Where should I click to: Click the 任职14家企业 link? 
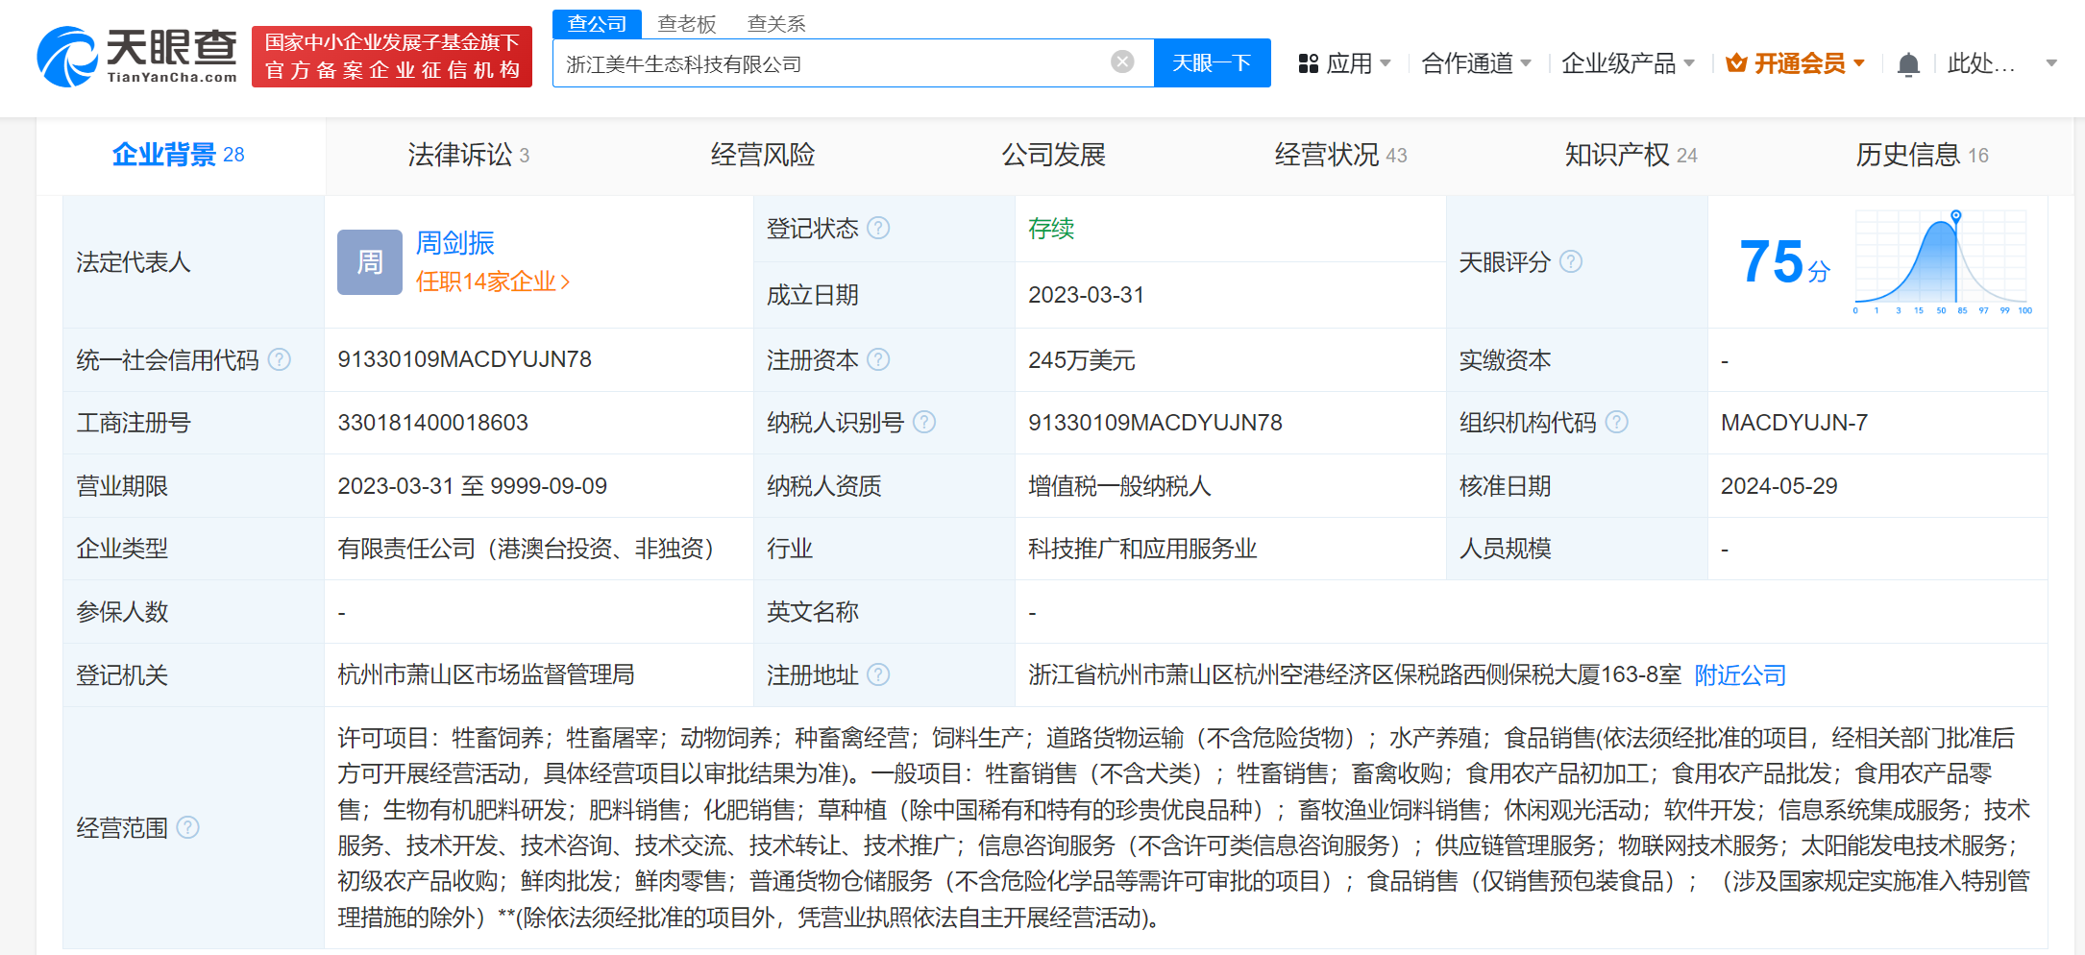tap(488, 282)
